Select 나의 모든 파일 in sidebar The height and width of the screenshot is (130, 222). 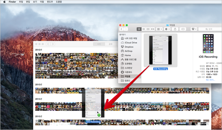[x=129, y=38]
